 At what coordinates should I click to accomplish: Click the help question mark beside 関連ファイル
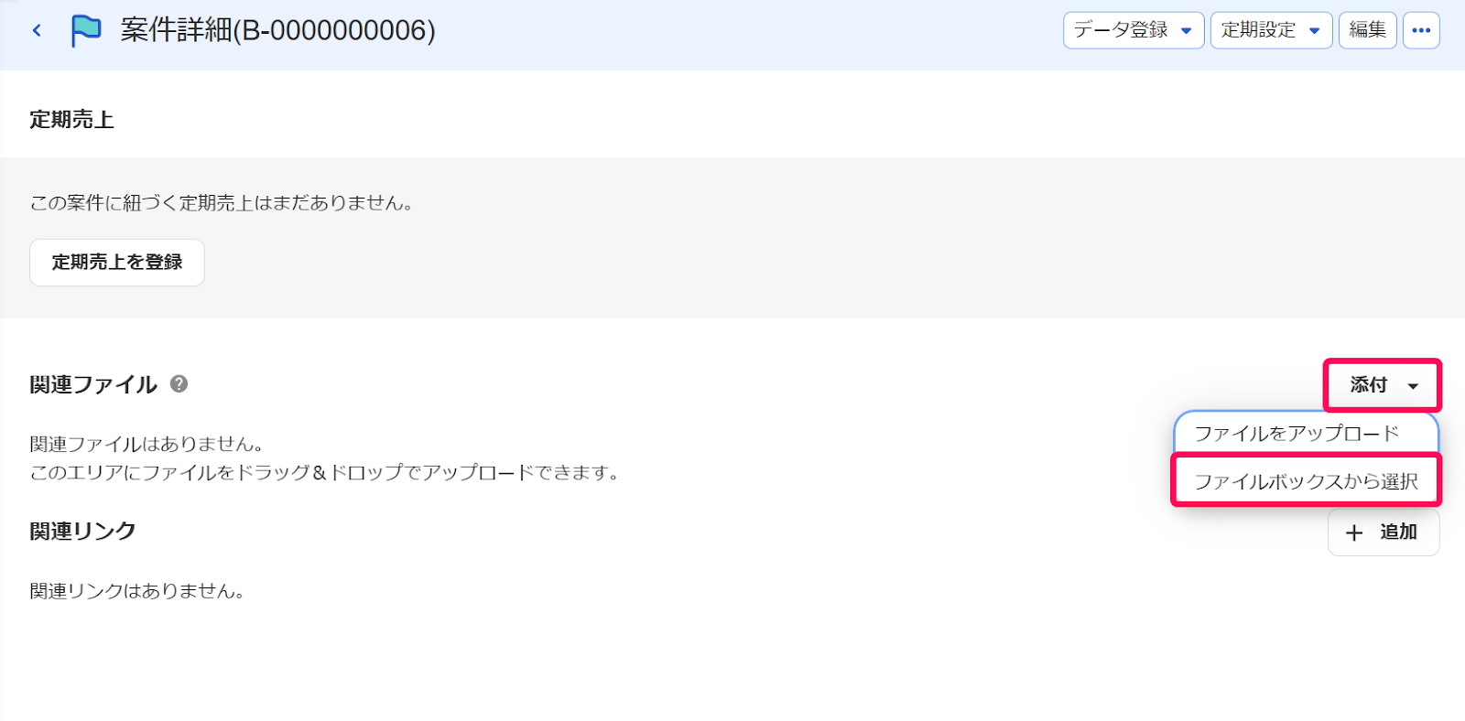[179, 384]
